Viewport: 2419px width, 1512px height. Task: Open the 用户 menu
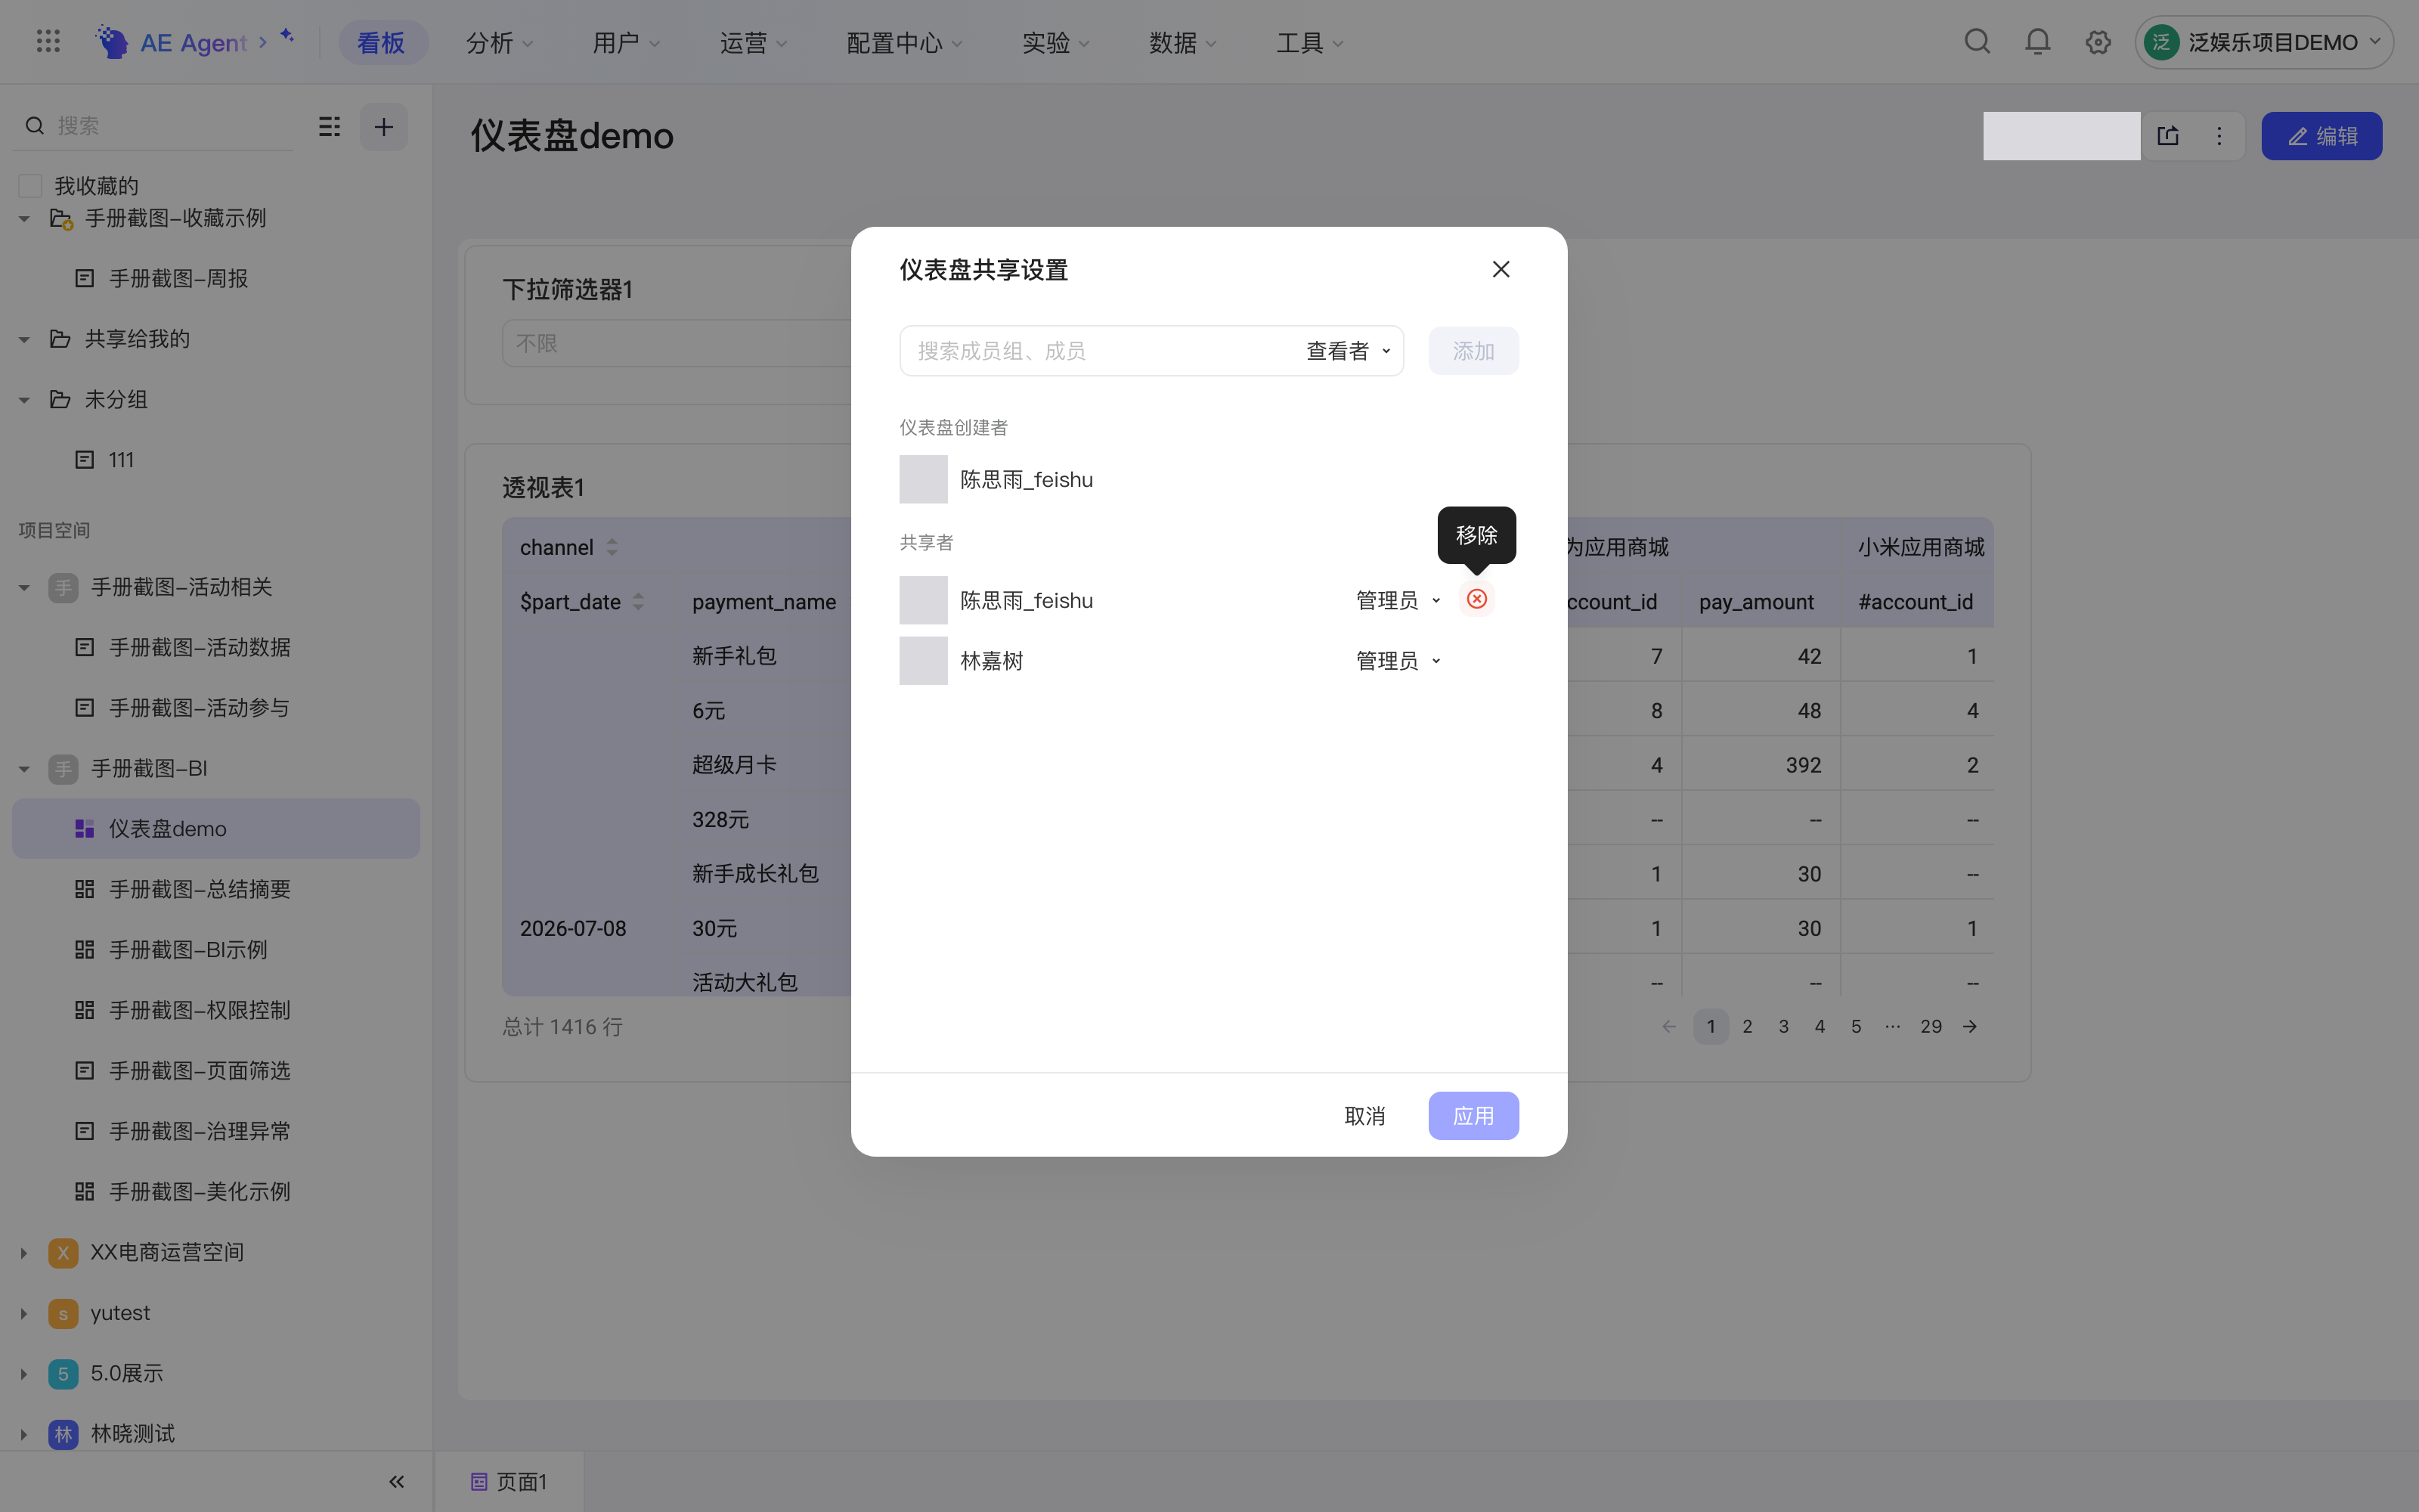pos(626,42)
